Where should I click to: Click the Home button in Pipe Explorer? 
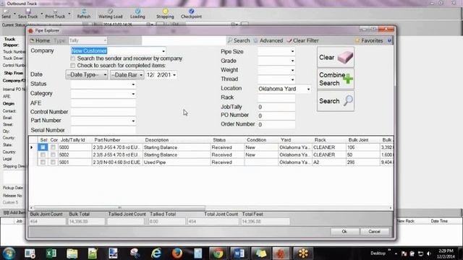tap(41, 40)
